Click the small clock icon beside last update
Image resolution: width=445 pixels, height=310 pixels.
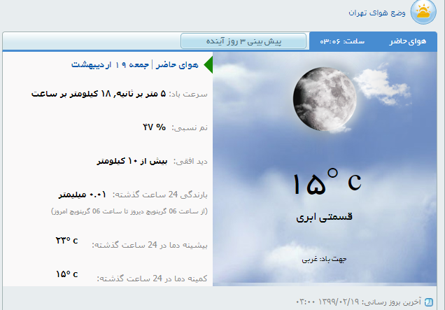(429, 302)
